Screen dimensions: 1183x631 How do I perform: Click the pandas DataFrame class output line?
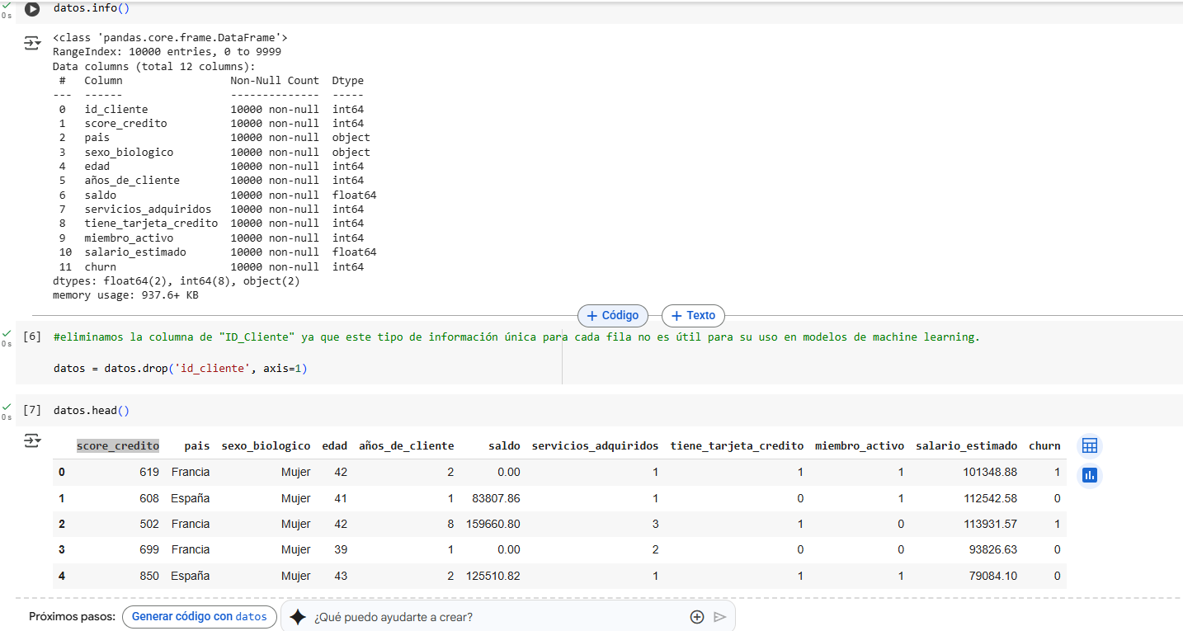click(x=170, y=37)
